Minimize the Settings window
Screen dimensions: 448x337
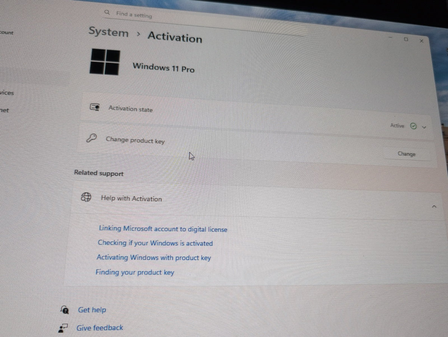coord(390,38)
